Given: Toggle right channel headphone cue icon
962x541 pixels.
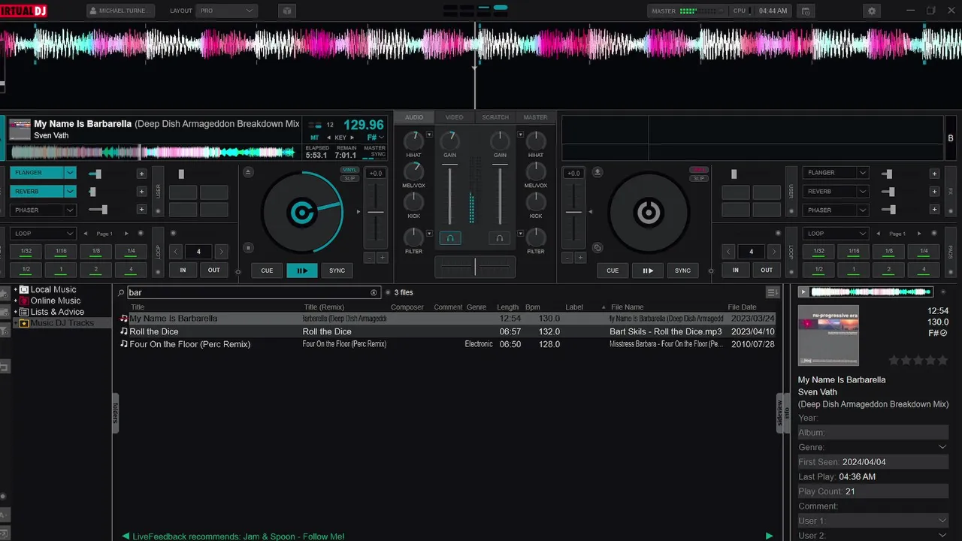Looking at the screenshot, I should coord(499,238).
